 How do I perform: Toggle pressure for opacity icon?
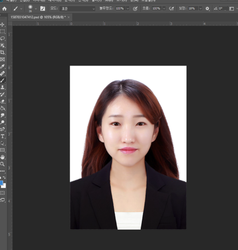point(135,9)
